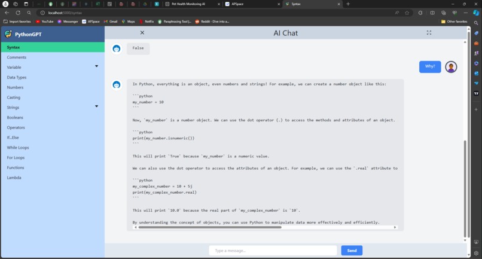Select Casting in the sidebar
The width and height of the screenshot is (482, 259).
pos(53,97)
